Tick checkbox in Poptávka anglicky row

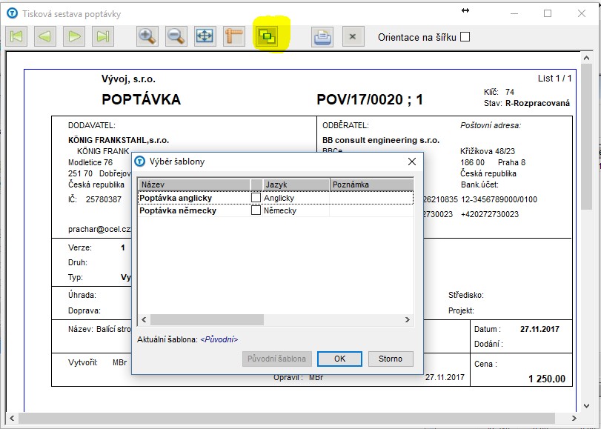click(256, 197)
